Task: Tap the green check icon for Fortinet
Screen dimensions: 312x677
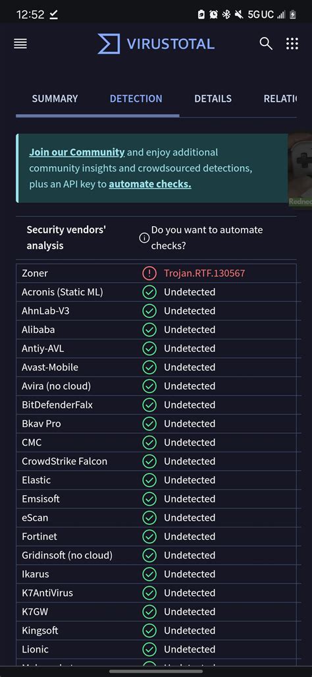Action: coord(149,537)
